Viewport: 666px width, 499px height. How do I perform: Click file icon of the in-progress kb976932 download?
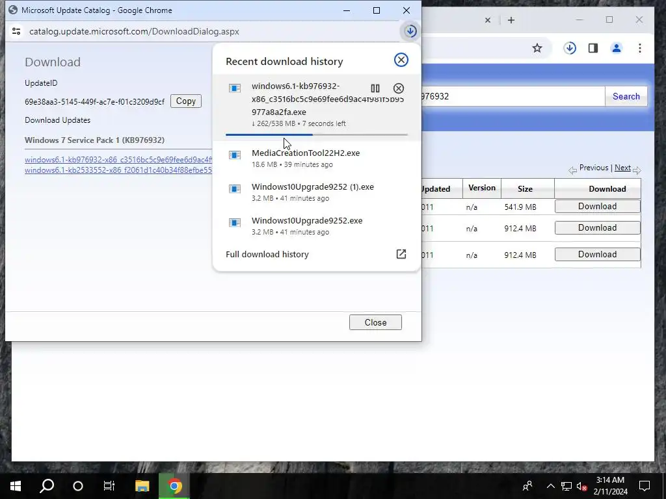point(235,88)
